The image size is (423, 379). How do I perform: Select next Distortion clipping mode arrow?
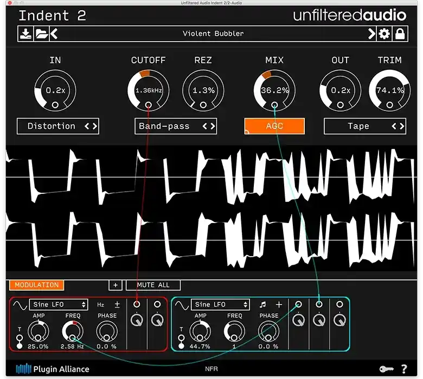click(95, 126)
